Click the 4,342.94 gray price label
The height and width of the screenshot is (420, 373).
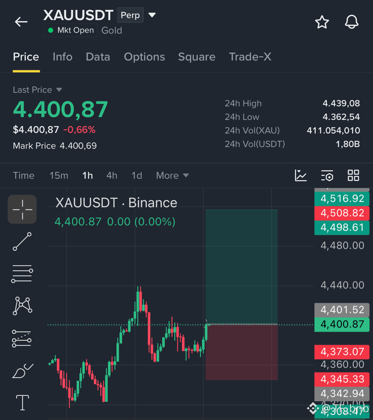(342, 393)
